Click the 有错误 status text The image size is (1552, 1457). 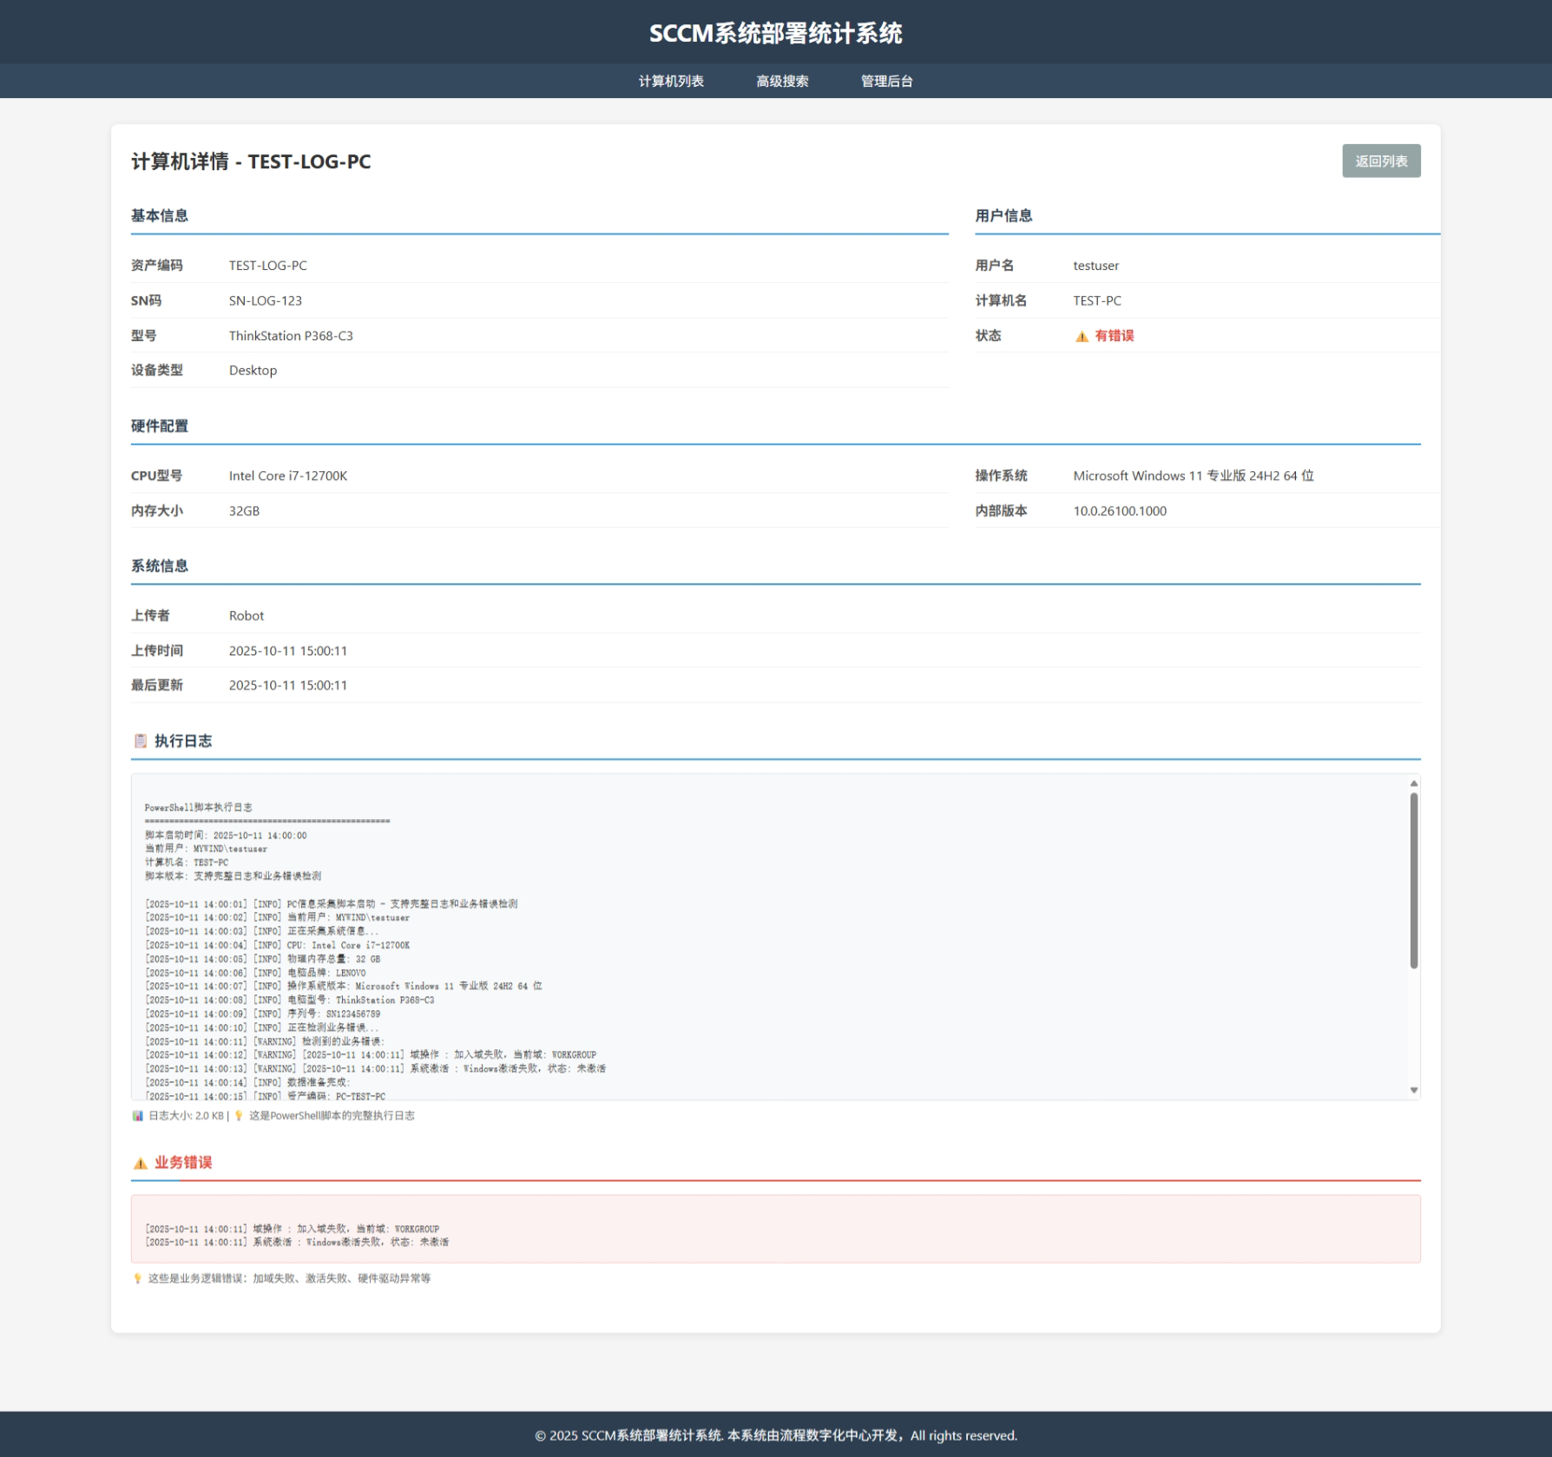(1115, 336)
